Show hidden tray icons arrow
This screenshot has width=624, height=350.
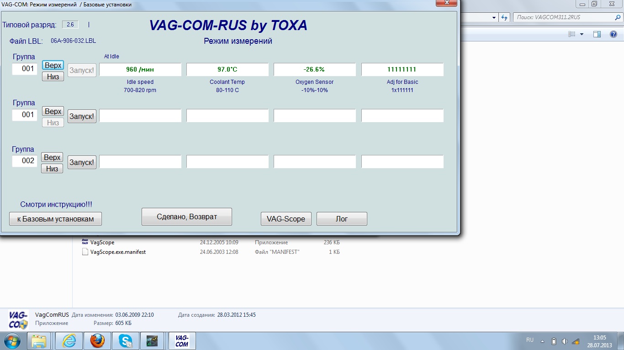543,341
